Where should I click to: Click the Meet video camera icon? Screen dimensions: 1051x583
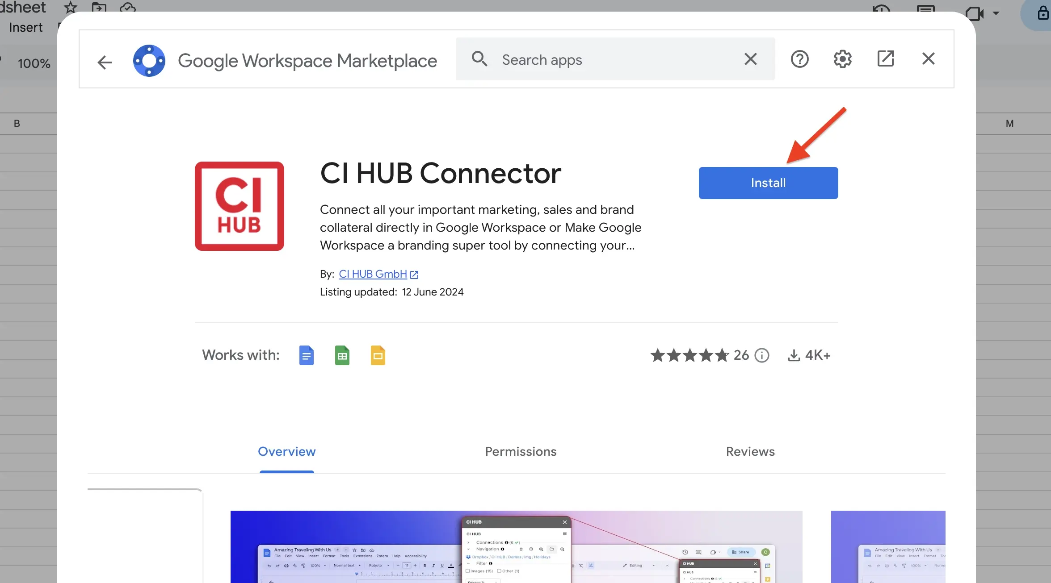tap(975, 13)
